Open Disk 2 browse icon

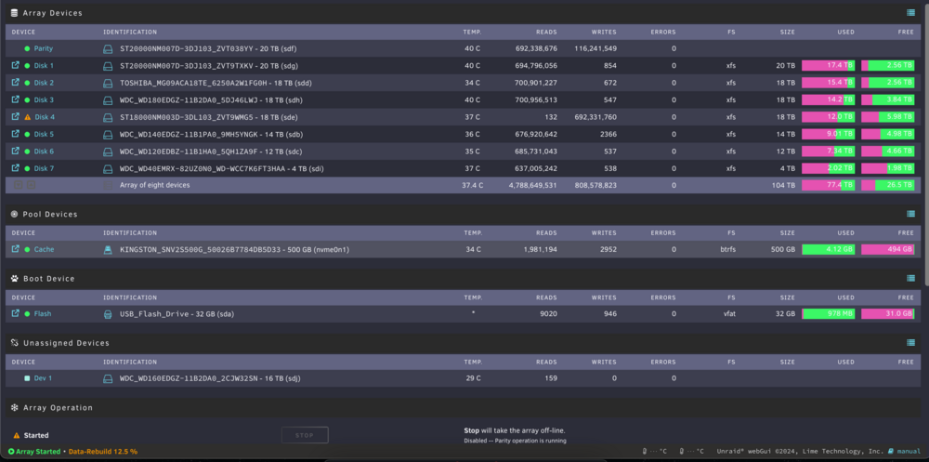[16, 83]
